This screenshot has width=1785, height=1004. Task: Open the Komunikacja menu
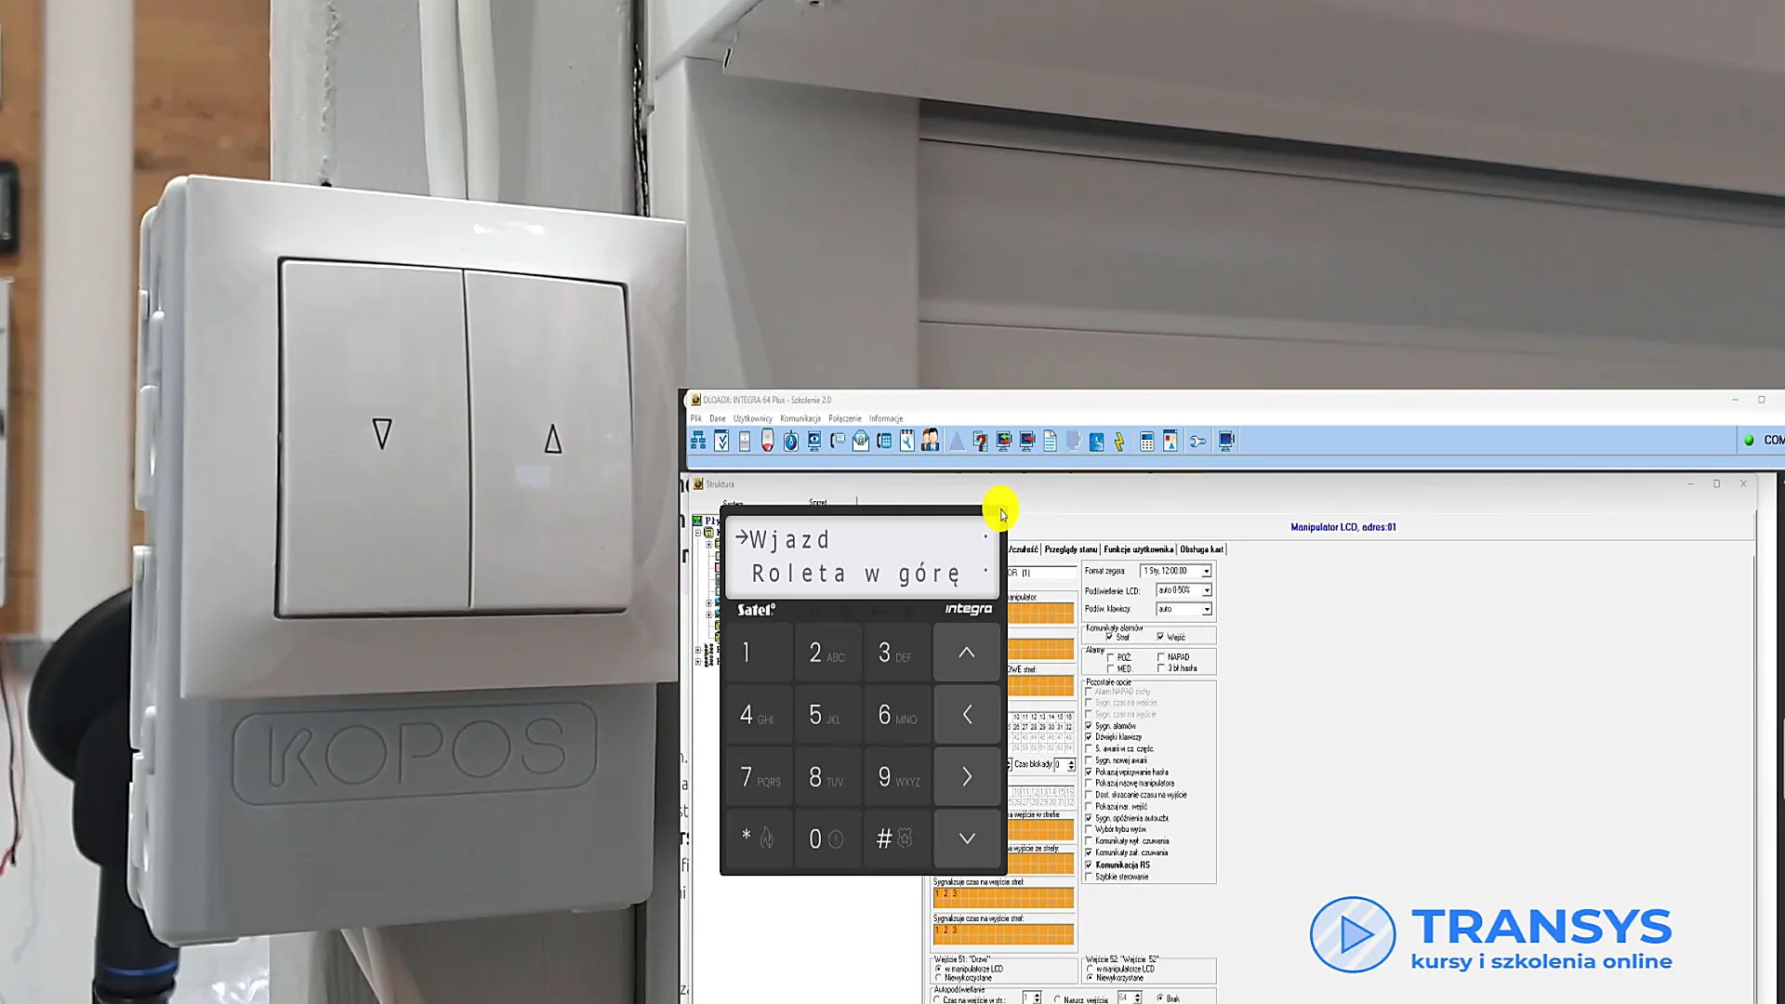(800, 418)
